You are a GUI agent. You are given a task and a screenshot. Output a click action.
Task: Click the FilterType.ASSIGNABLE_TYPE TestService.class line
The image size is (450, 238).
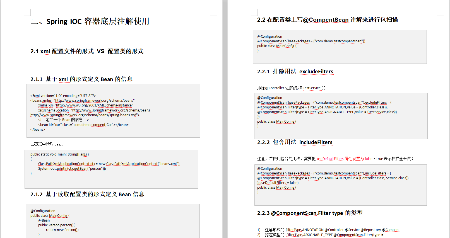[x=327, y=112]
